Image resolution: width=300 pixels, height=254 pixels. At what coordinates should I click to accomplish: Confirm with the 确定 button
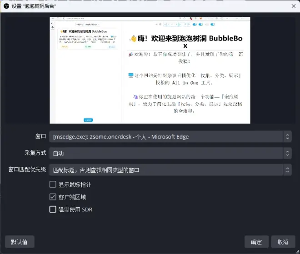click(x=256, y=242)
